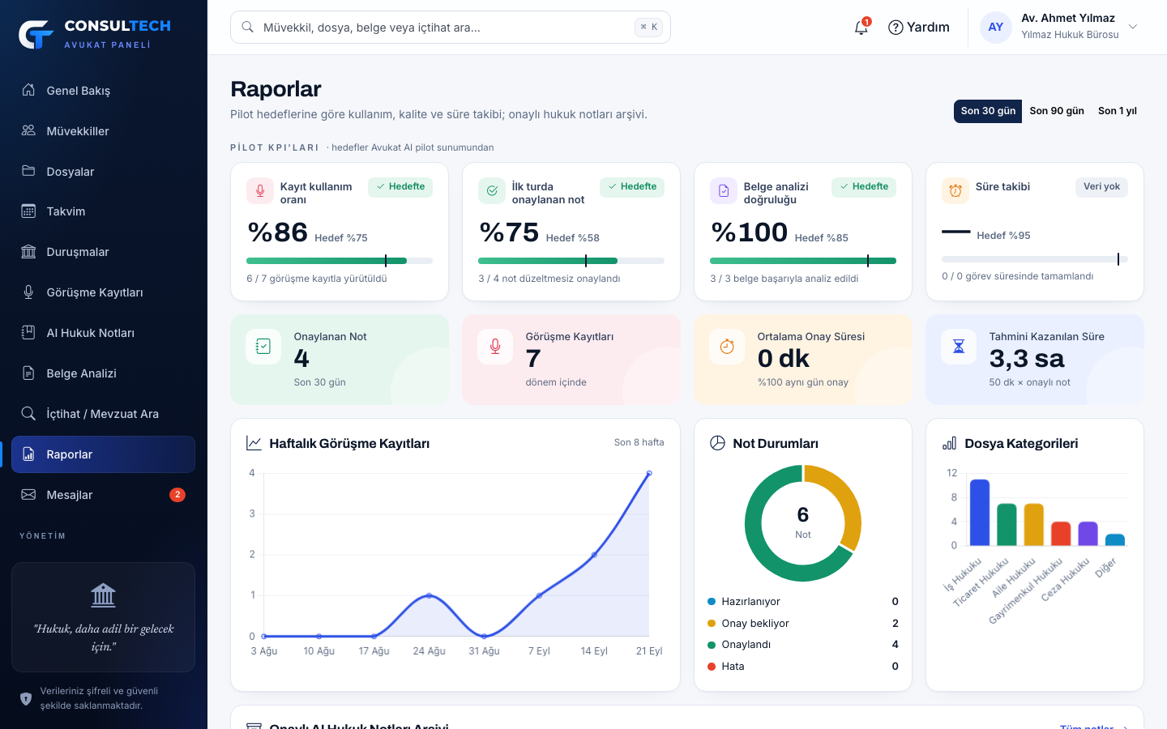Click the pie chart icon beside Not Durumları

click(x=717, y=443)
